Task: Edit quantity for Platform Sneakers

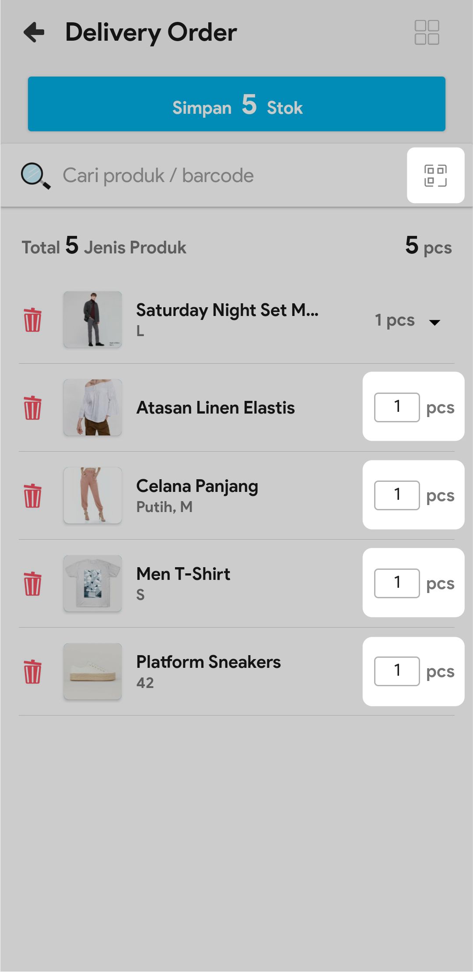Action: tap(397, 671)
